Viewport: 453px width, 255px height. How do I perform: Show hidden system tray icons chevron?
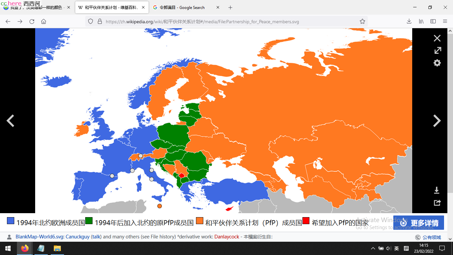click(x=373, y=248)
